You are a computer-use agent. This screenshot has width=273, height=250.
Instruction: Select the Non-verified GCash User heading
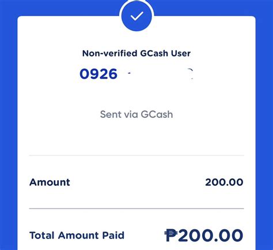(136, 53)
